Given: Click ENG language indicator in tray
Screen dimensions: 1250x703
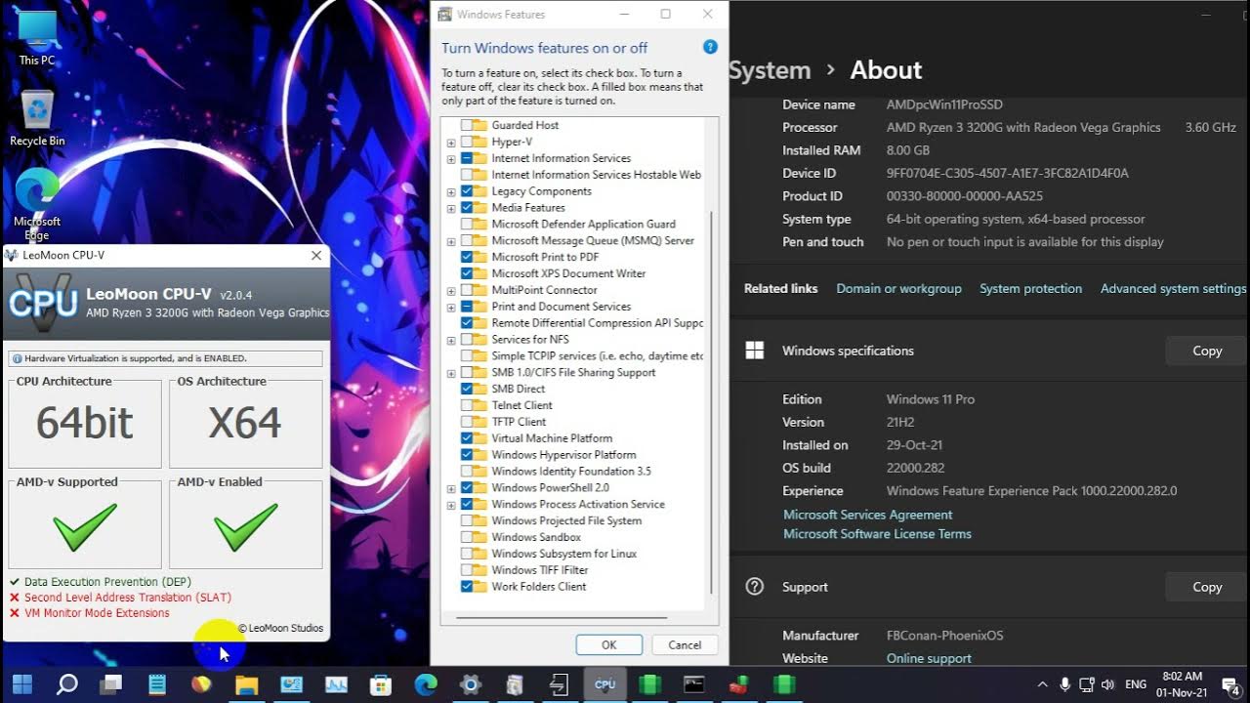Looking at the screenshot, I should coord(1136,684).
